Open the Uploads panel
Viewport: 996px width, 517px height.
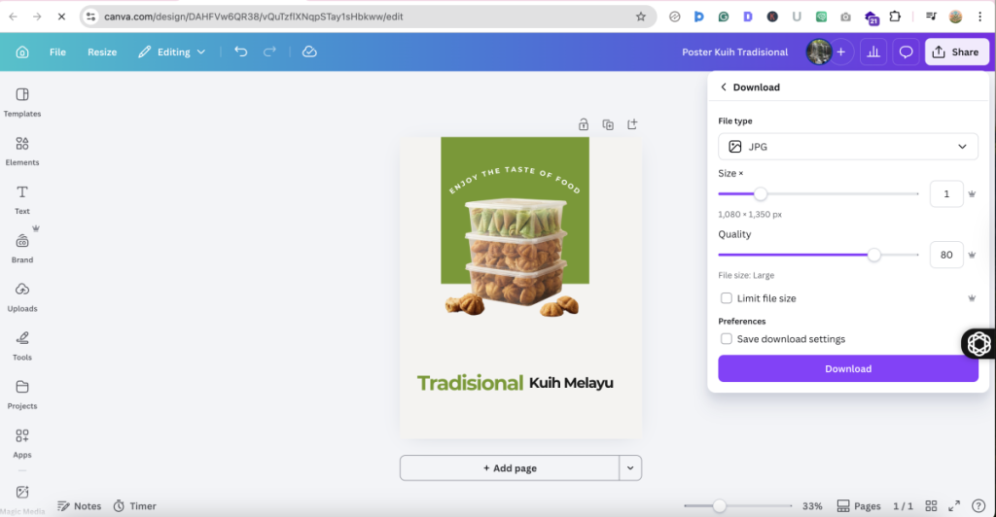tap(22, 297)
